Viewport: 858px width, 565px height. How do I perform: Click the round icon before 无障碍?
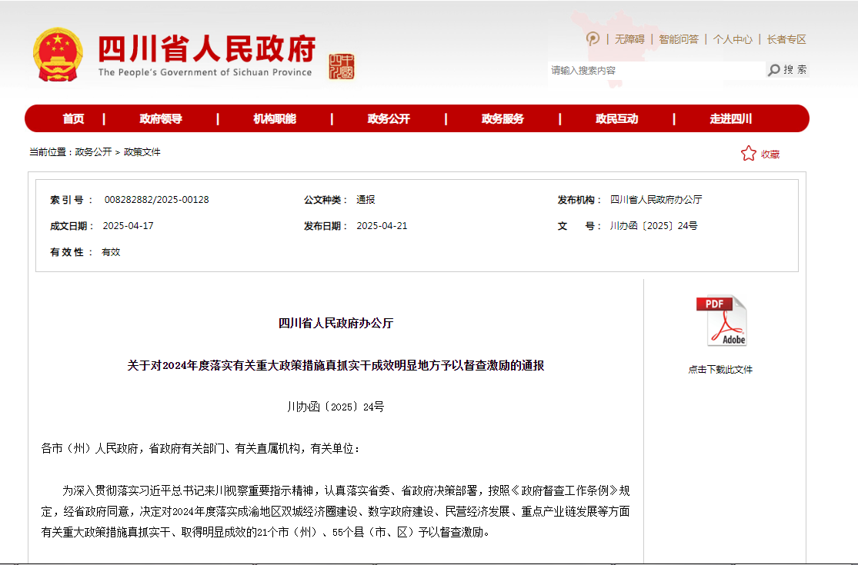click(x=593, y=39)
